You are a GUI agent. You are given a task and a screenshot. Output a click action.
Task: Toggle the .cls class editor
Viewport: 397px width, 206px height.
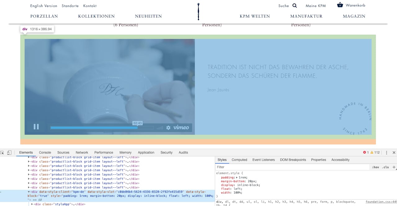click(386, 167)
